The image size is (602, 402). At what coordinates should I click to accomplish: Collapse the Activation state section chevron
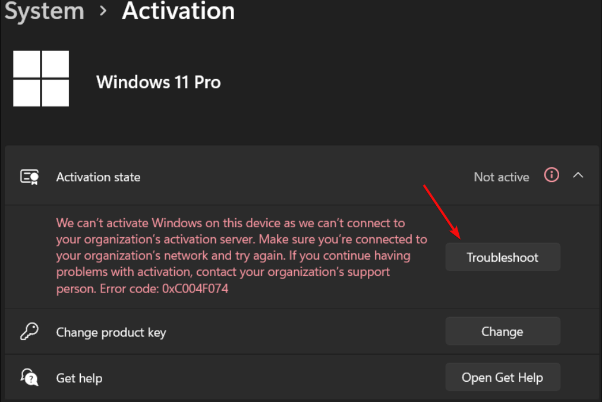578,175
